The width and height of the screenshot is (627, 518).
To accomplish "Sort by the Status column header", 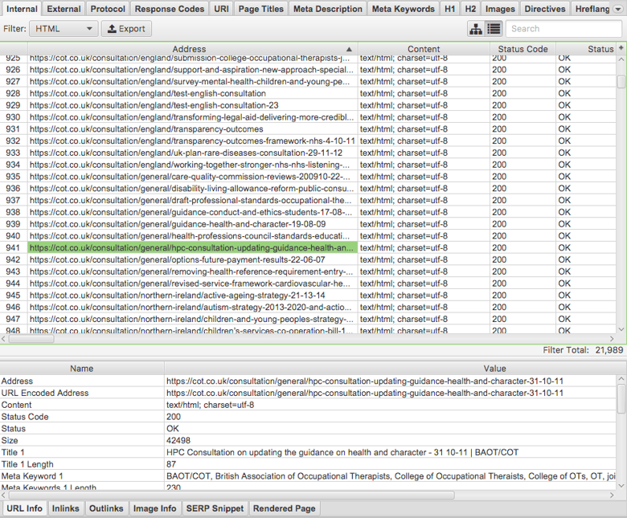I will 586,49.
